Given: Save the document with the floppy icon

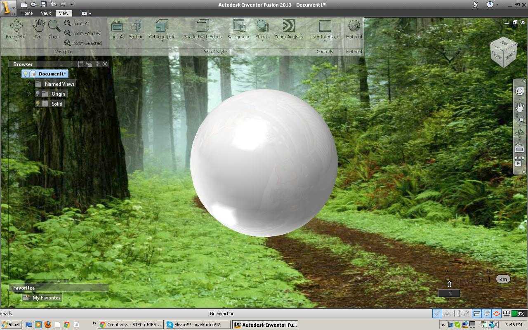Looking at the screenshot, I should point(44,5).
